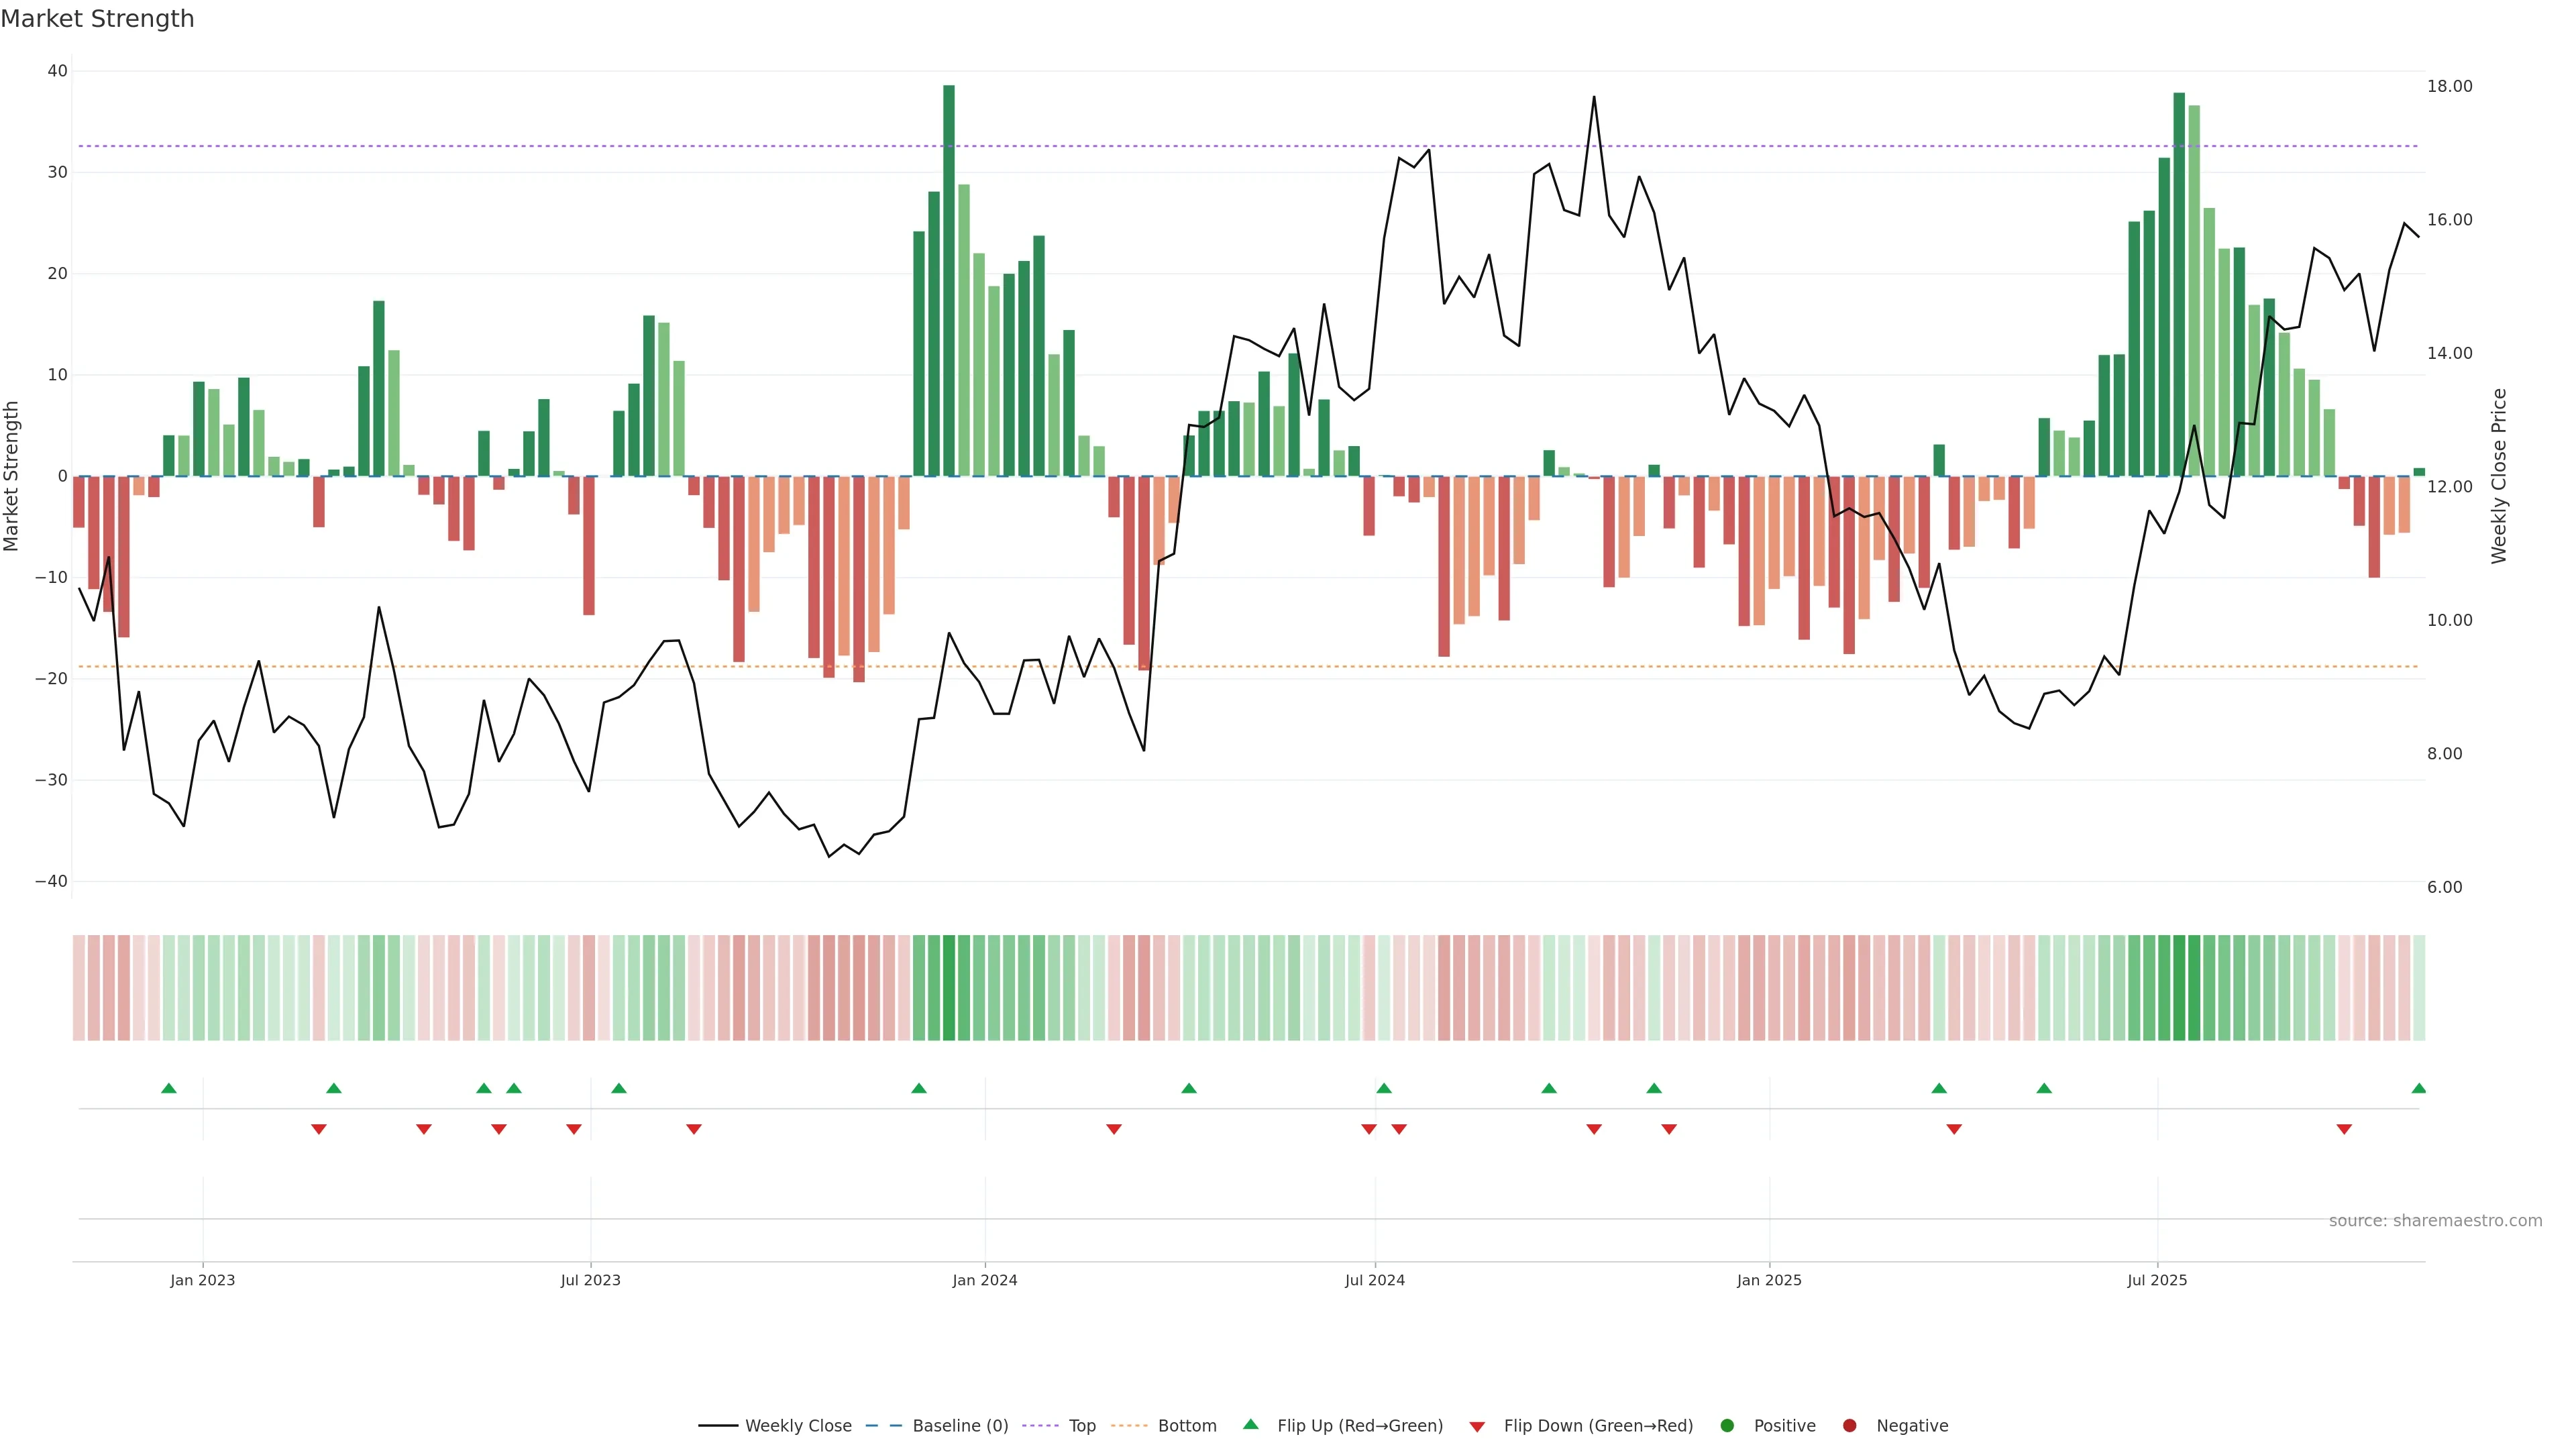Click the Jul 2025 x-axis label
The height and width of the screenshot is (1449, 2576).
click(x=2157, y=1280)
